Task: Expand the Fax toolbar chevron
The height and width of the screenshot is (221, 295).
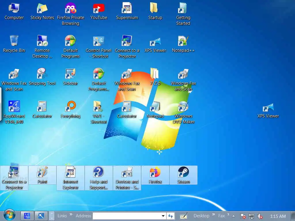Action: 228,214
